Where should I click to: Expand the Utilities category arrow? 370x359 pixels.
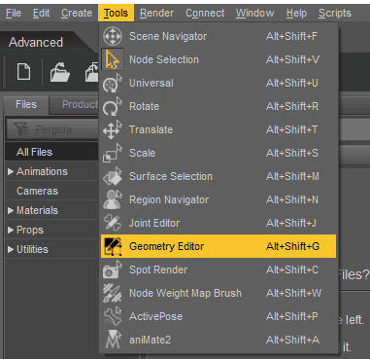(x=11, y=249)
